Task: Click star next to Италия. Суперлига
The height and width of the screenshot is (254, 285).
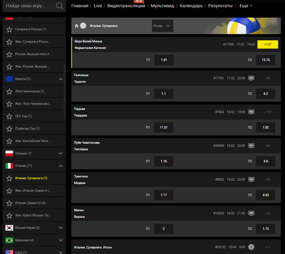Action: (x=9, y=178)
